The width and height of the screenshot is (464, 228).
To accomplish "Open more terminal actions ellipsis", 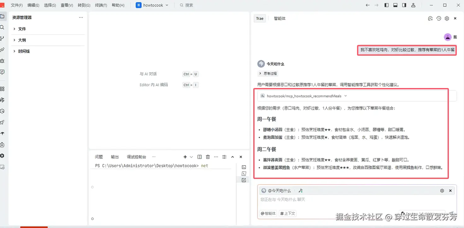I will pyautogui.click(x=216, y=157).
